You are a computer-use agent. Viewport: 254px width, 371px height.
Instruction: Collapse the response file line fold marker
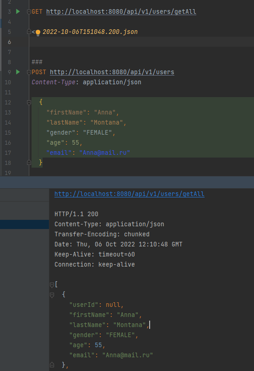(29, 32)
